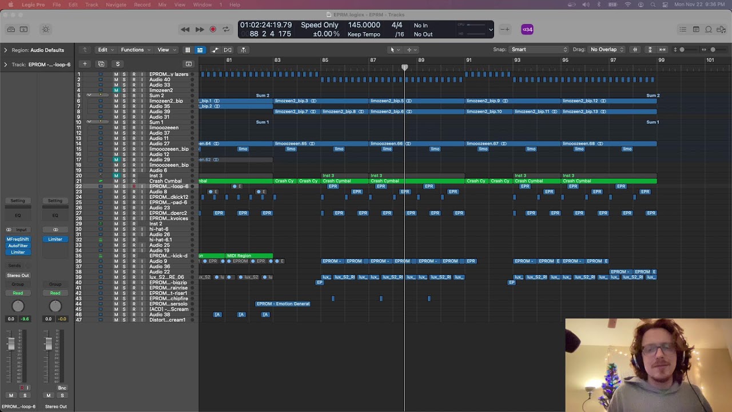Image resolution: width=732 pixels, height=412 pixels.
Task: Open the MFreqShift plugin slot
Action: tap(18, 239)
